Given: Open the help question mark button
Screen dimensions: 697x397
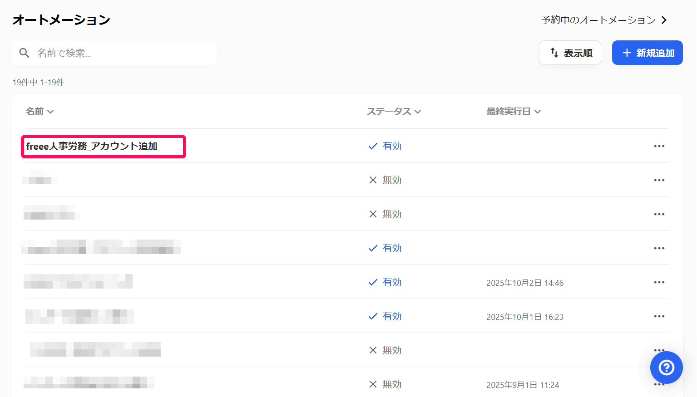Looking at the screenshot, I should point(666,368).
